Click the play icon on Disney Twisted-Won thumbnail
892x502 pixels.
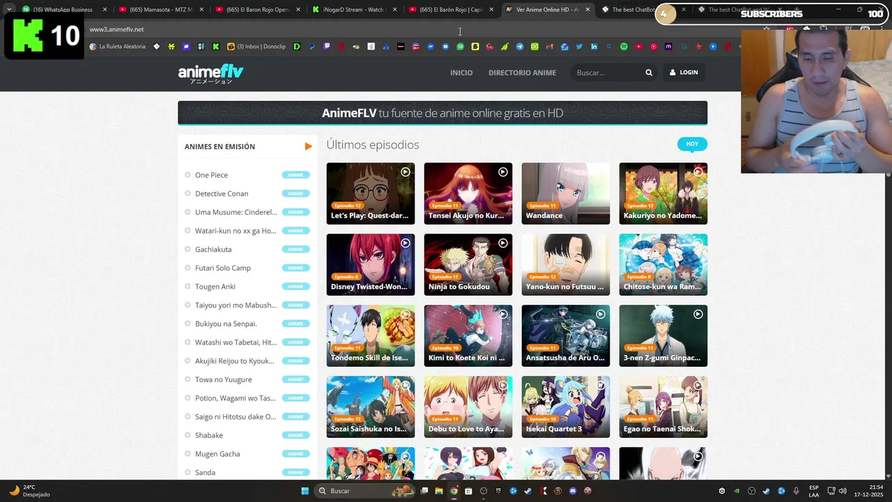[x=405, y=243]
